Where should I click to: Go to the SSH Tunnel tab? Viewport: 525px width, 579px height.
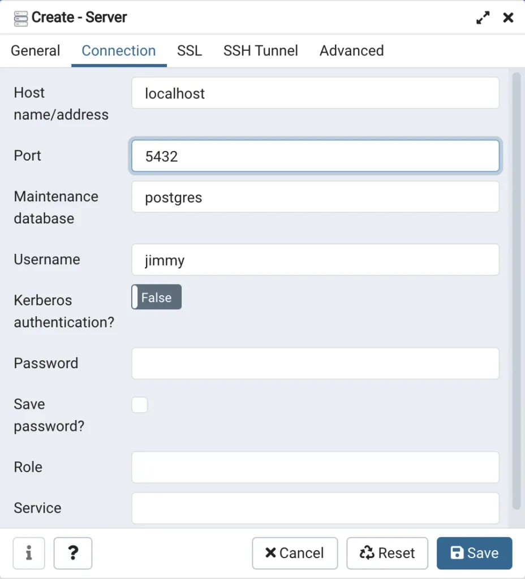coord(260,50)
